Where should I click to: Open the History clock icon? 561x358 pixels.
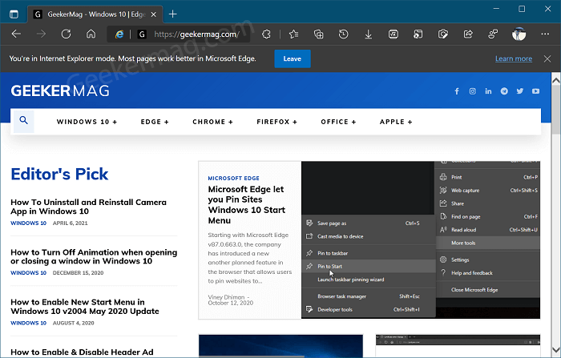click(x=344, y=34)
